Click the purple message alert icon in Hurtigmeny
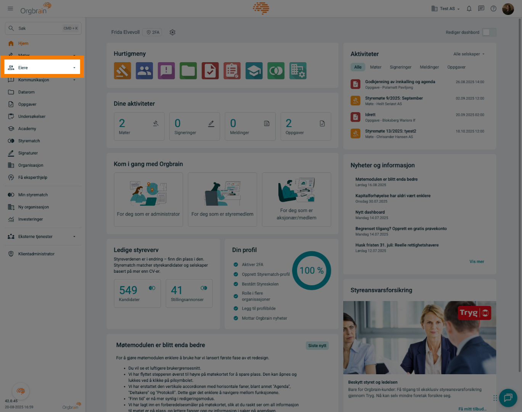The width and height of the screenshot is (522, 412). 166,71
